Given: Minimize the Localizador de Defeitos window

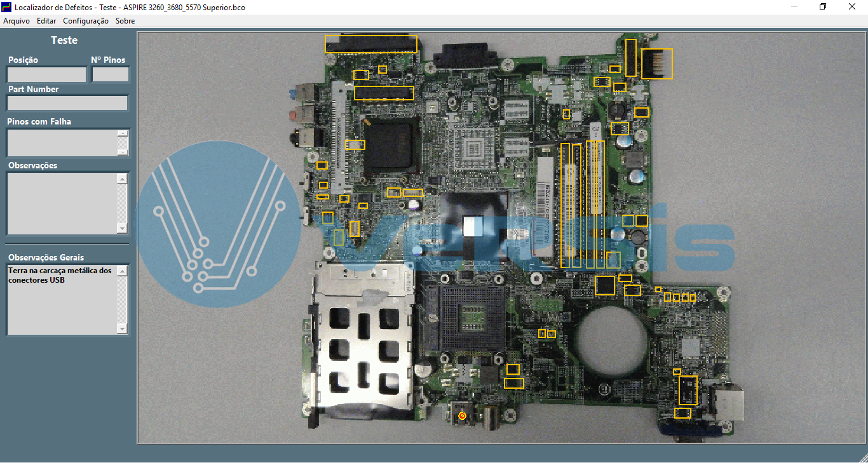Looking at the screenshot, I should coord(794,7).
